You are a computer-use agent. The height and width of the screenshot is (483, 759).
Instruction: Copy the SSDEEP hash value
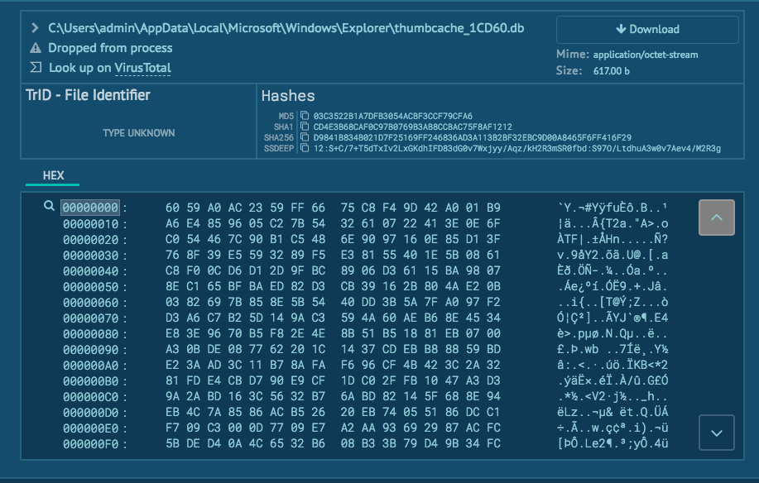305,148
